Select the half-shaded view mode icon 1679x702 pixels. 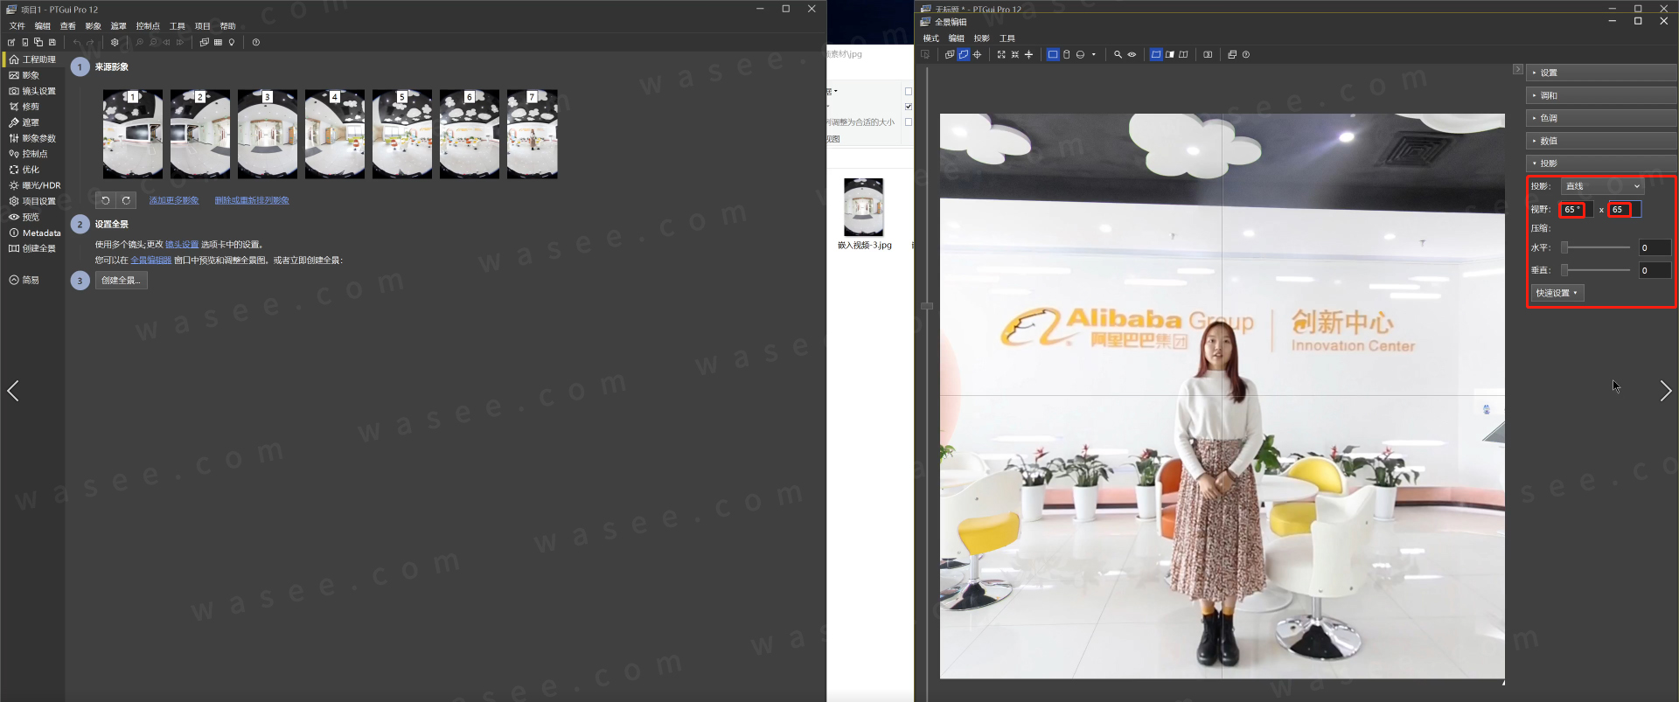(1170, 54)
